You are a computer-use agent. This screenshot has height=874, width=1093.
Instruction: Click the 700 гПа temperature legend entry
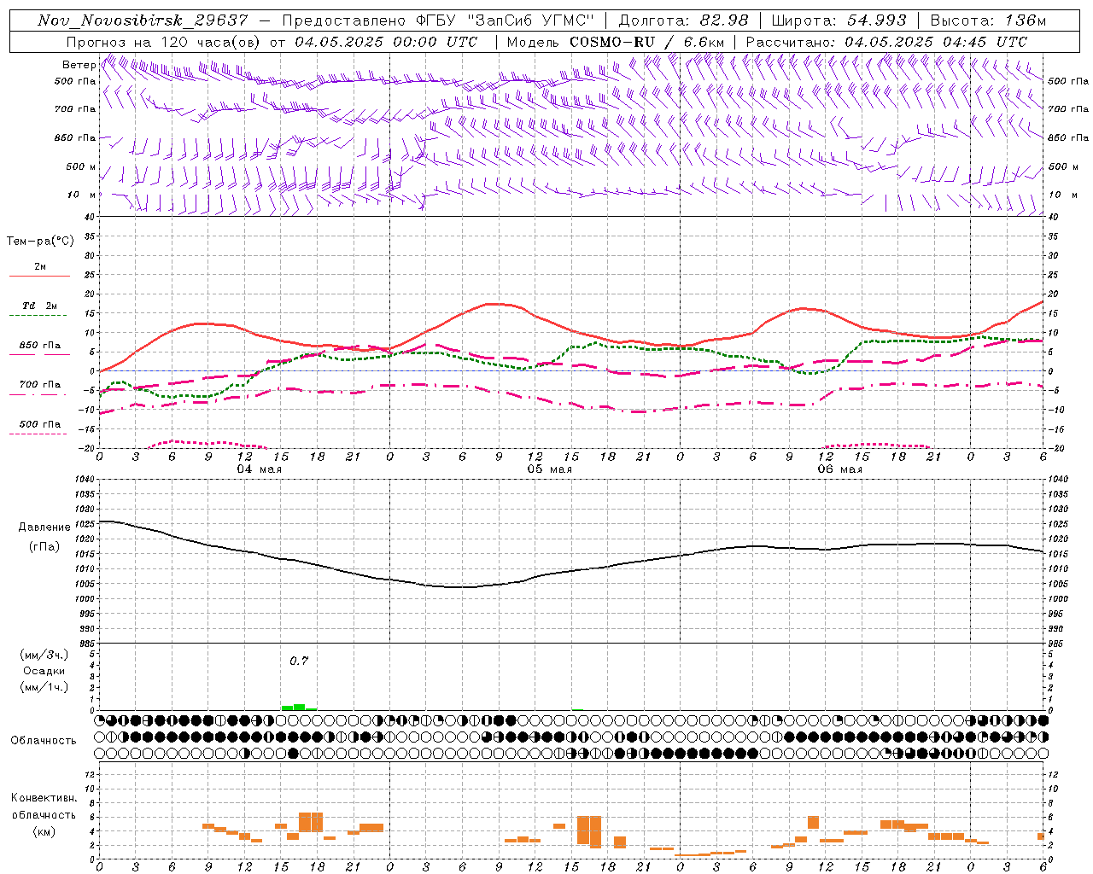[x=40, y=385]
